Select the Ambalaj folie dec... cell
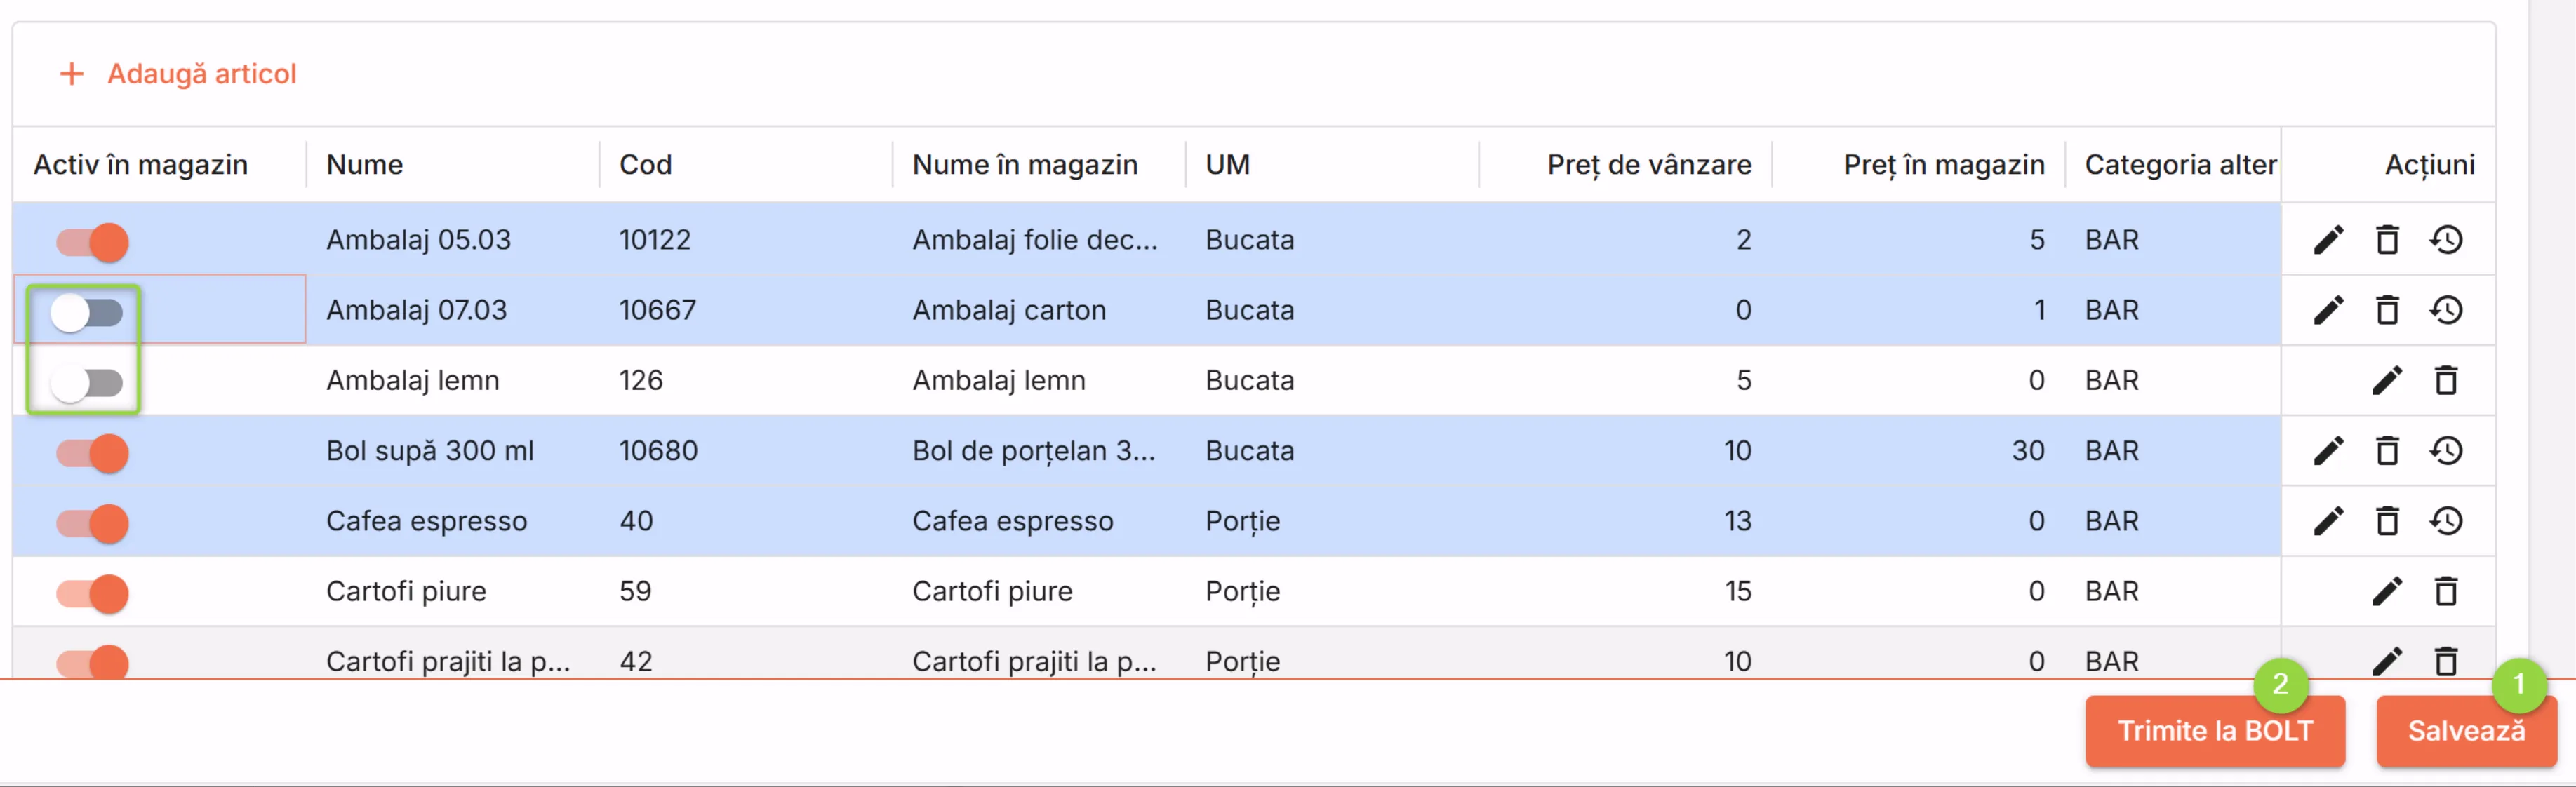 point(1038,240)
